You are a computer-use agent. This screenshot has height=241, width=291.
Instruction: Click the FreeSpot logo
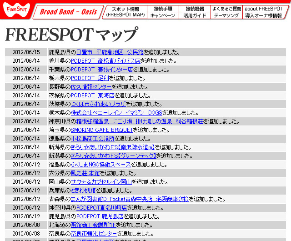[x=16, y=10]
